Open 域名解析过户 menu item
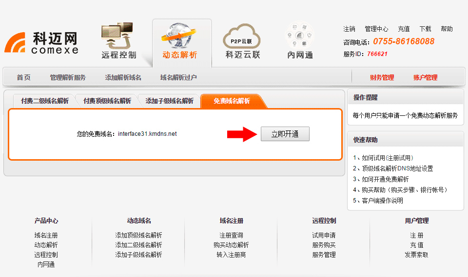Viewport: 468px width, 277px height. pyautogui.click(x=178, y=77)
